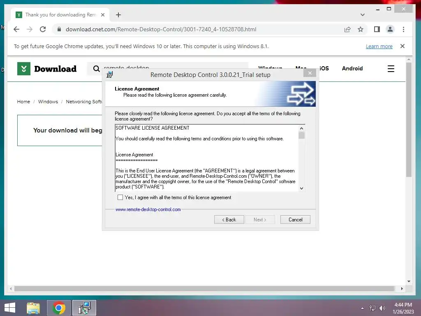Click horizontal scrollbar left arrow

point(11,288)
